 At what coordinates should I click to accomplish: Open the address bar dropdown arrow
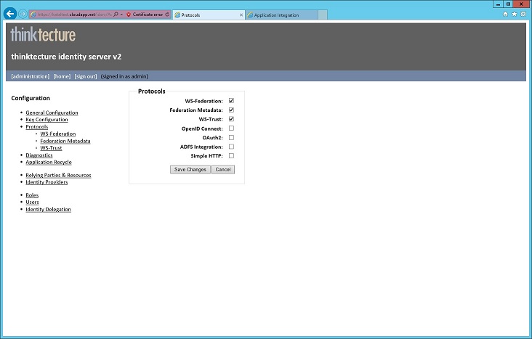[x=121, y=15]
